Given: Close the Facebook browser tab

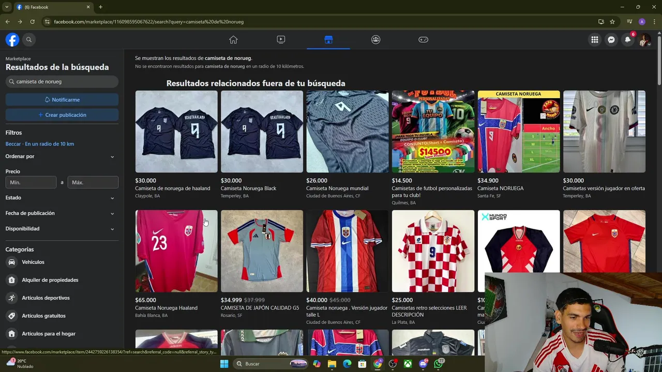Looking at the screenshot, I should 88,7.
